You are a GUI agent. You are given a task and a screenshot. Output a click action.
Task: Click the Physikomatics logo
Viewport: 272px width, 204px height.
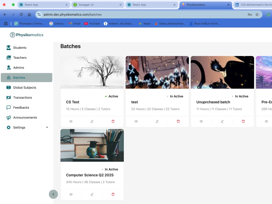27,35
